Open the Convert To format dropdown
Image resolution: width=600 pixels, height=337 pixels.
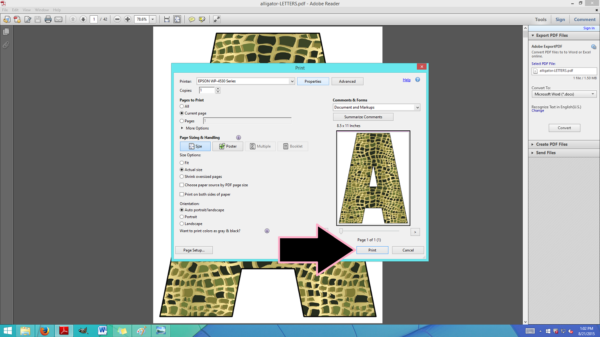564,94
